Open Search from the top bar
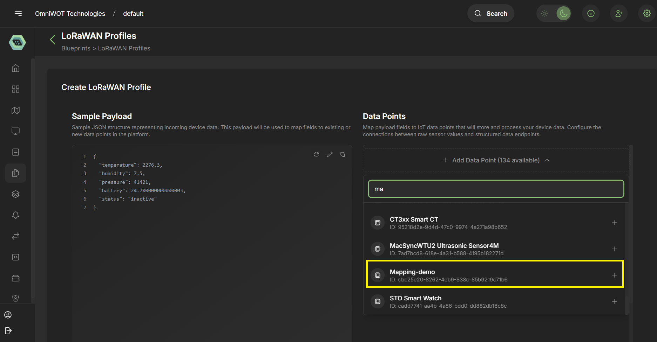657x342 pixels. pos(490,13)
